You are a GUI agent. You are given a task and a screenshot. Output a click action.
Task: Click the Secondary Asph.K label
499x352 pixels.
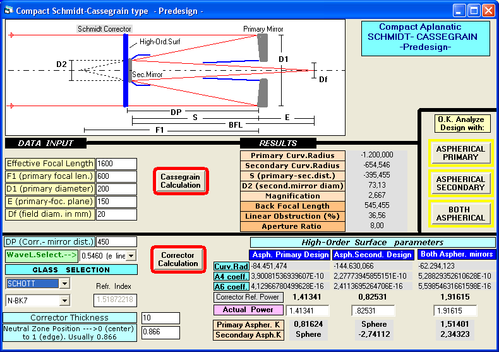click(x=248, y=335)
